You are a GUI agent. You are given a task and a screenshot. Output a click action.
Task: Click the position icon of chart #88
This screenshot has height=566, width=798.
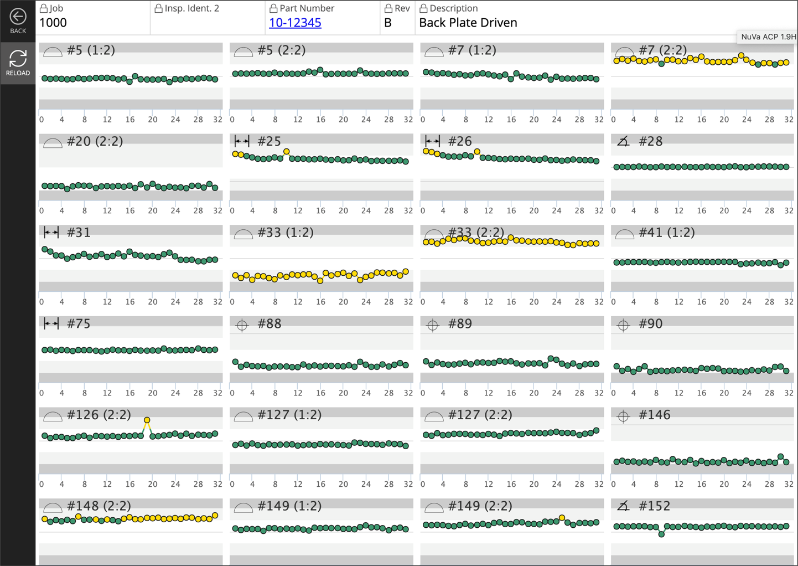click(242, 326)
